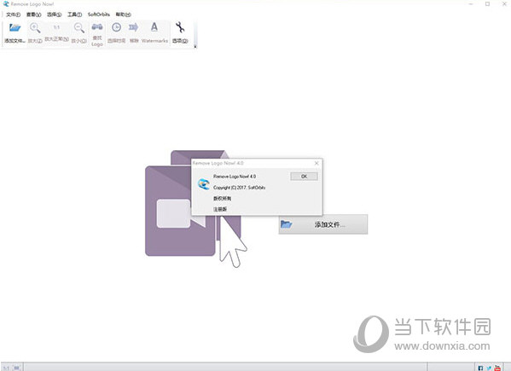Click the YouTube icon in status bar
This screenshot has width=511, height=371.
click(x=497, y=368)
